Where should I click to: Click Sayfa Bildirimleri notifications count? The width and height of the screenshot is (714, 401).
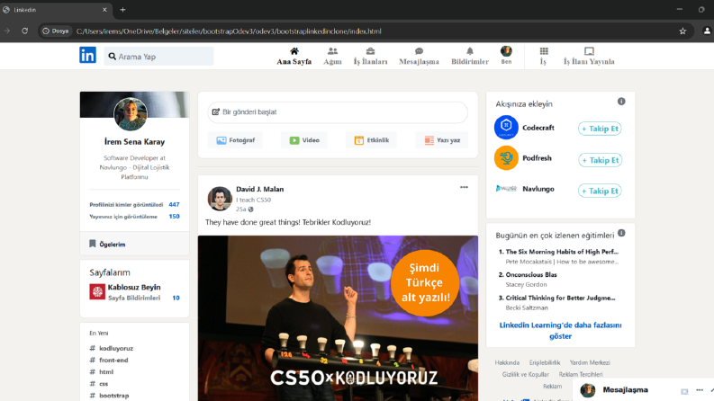click(x=176, y=298)
